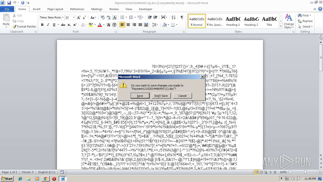Open the Bullets list dropdown
Screen dimensions: 323x182
click(x=127, y=17)
